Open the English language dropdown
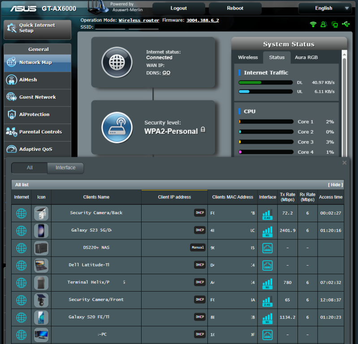Screen dimensions: 358x344 pyautogui.click(x=325, y=9)
